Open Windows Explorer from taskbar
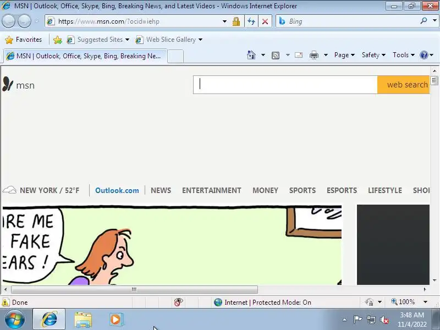 coord(83,320)
